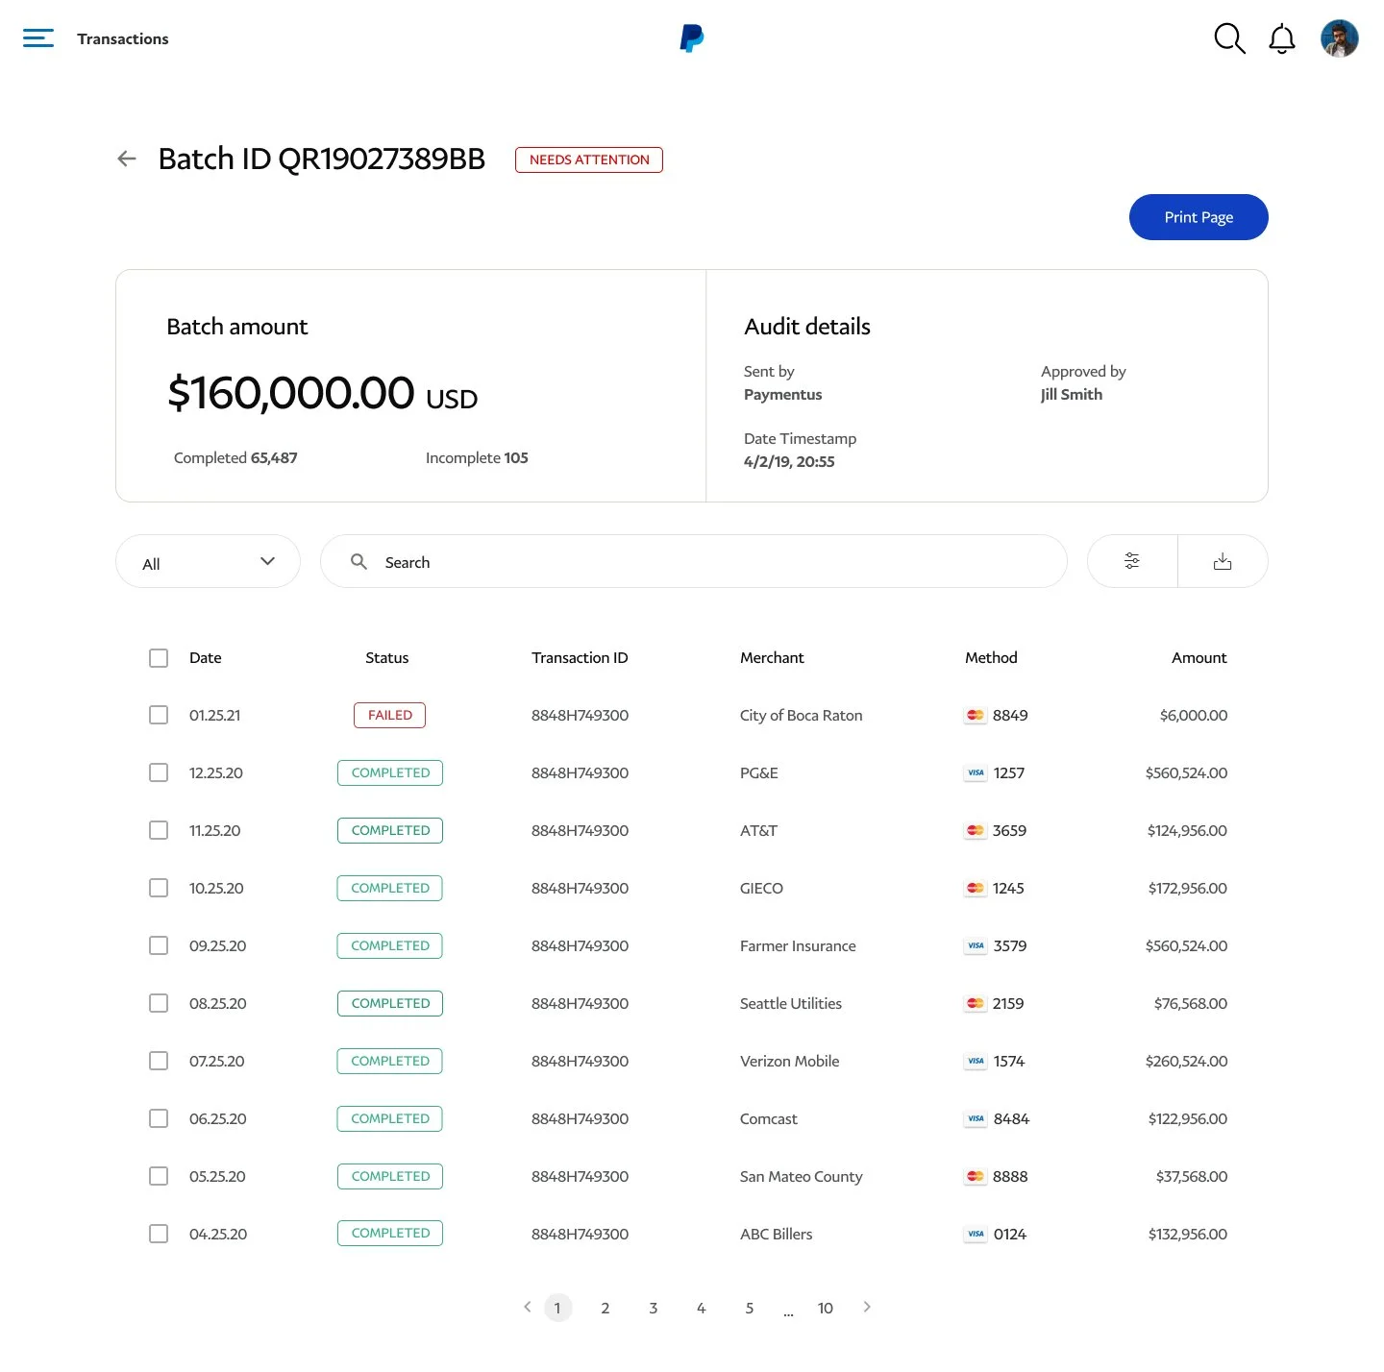Select the 07.25.20 transaction row checkbox

point(159,1061)
